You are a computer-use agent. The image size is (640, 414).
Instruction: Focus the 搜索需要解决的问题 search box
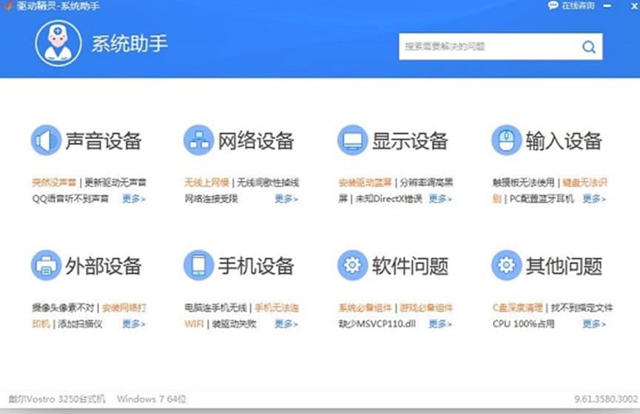(x=500, y=47)
